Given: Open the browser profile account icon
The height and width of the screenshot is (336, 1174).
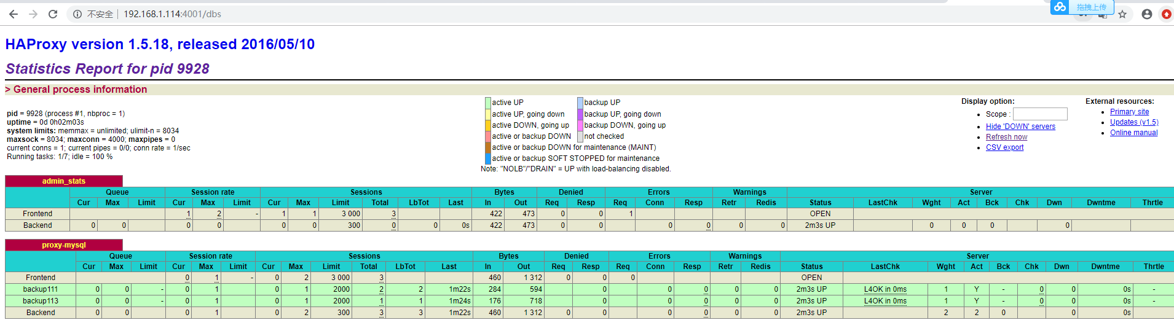Looking at the screenshot, I should (x=1147, y=14).
